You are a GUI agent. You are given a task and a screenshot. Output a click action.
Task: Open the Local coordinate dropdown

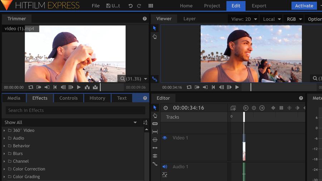pos(272,19)
